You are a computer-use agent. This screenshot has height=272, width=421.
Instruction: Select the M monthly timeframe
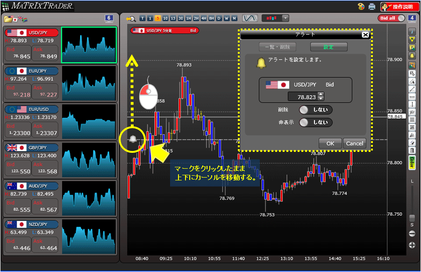point(235,18)
